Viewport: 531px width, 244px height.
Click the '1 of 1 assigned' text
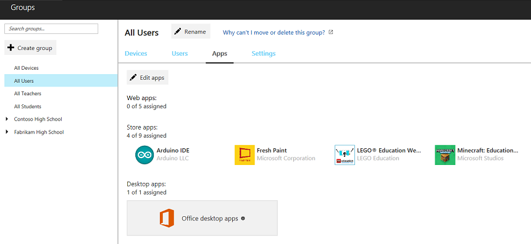pyautogui.click(x=146, y=193)
